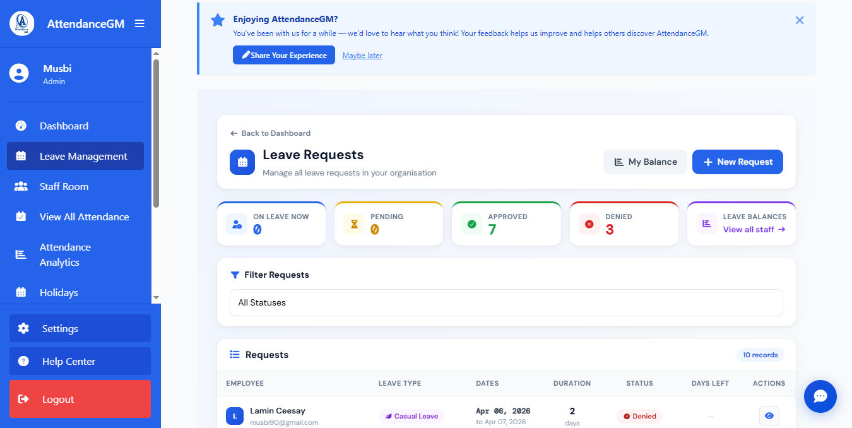Open View All Attendance

(x=75, y=217)
